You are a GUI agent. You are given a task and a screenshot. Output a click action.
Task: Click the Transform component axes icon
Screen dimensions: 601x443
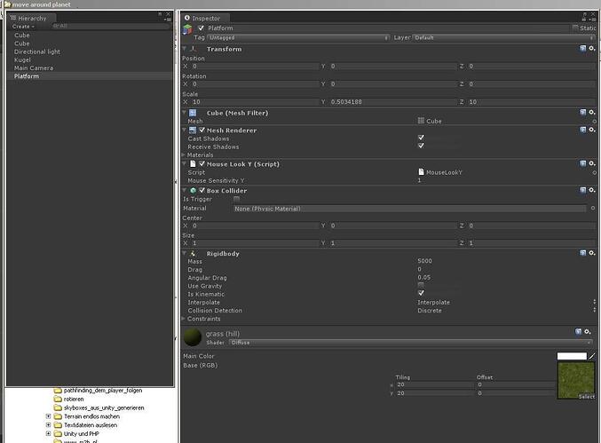[x=193, y=49]
